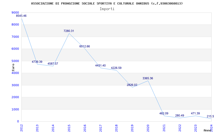Click the ASSOCIAZIONE DI PROMOZIONE SOCIALE chart title

(x=107, y=3)
